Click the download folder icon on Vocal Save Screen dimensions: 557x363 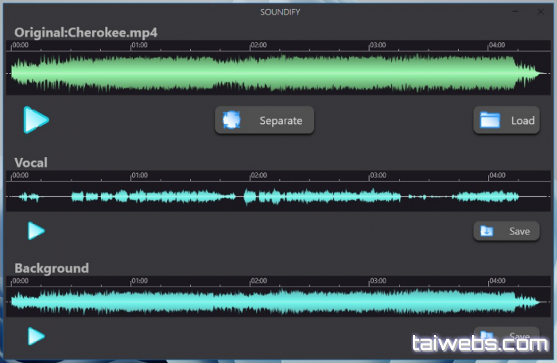pyautogui.click(x=487, y=231)
